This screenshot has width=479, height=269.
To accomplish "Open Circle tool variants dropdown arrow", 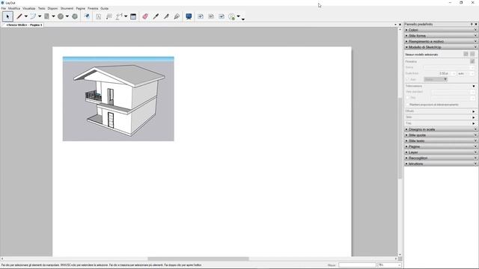I will point(67,16).
